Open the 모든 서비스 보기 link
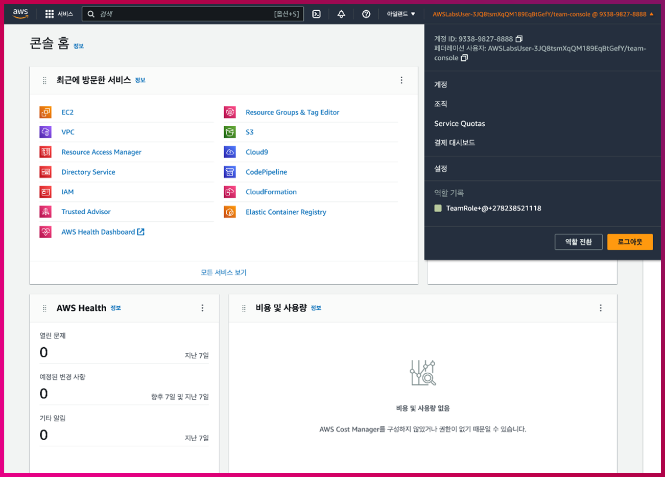 [224, 272]
